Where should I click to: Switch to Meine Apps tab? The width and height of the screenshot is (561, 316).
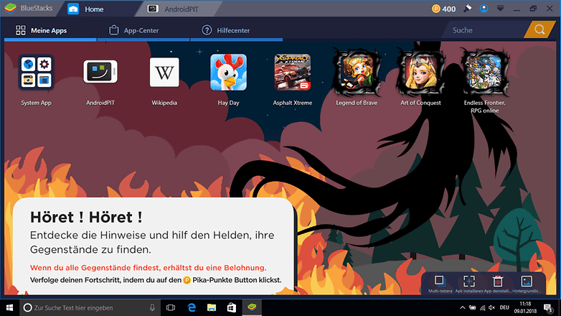50,30
